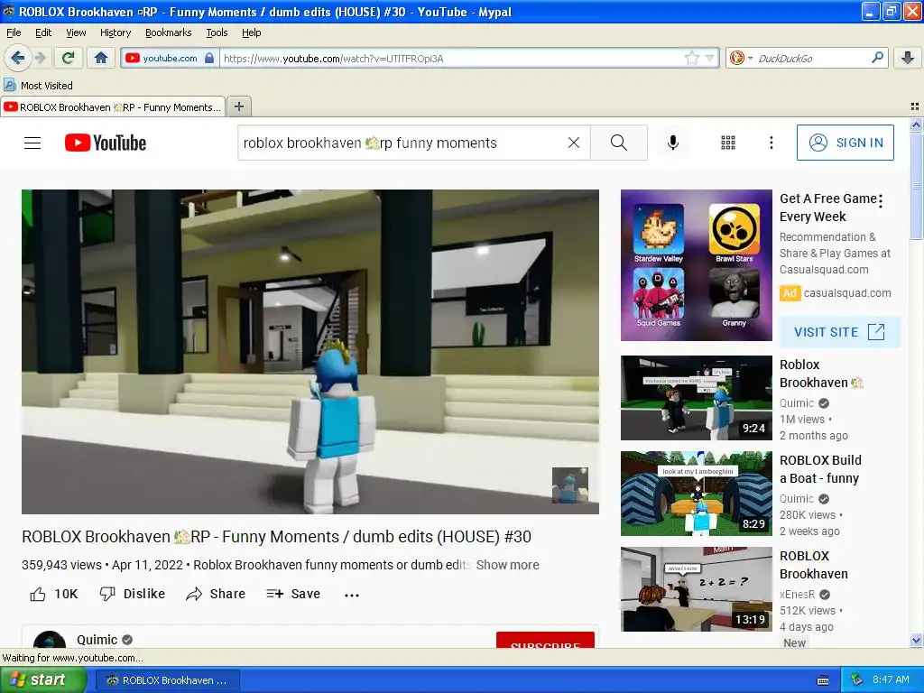Open the Most Visited bookmarks folder
This screenshot has width=924, height=693.
click(39, 86)
